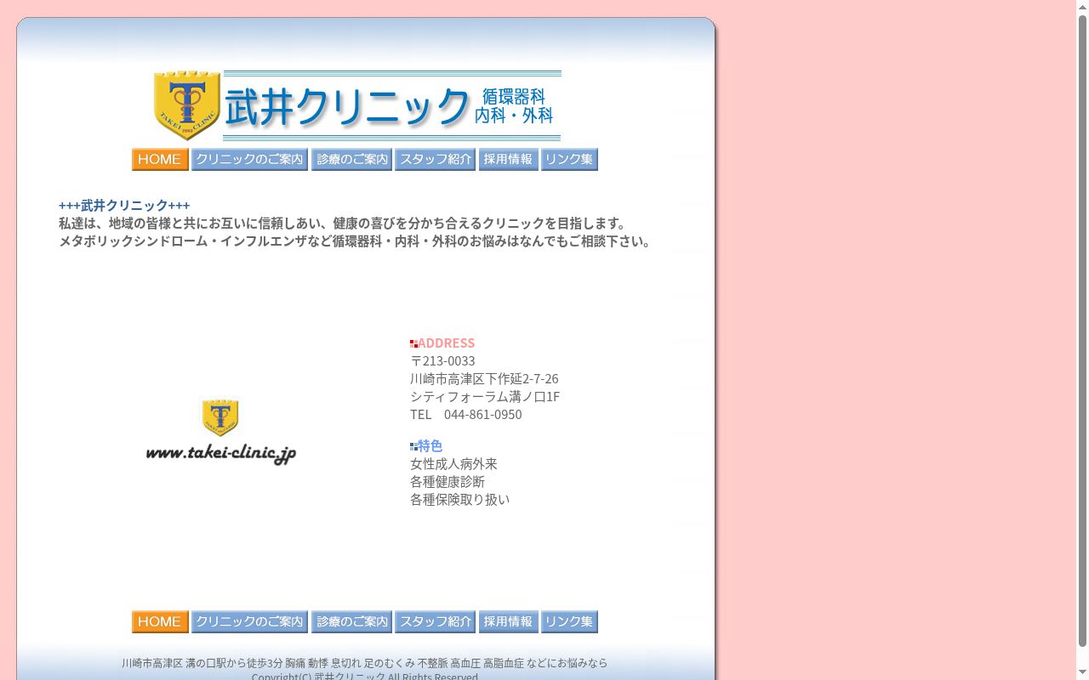Click the scrollbar up arrow

pyautogui.click(x=1082, y=6)
